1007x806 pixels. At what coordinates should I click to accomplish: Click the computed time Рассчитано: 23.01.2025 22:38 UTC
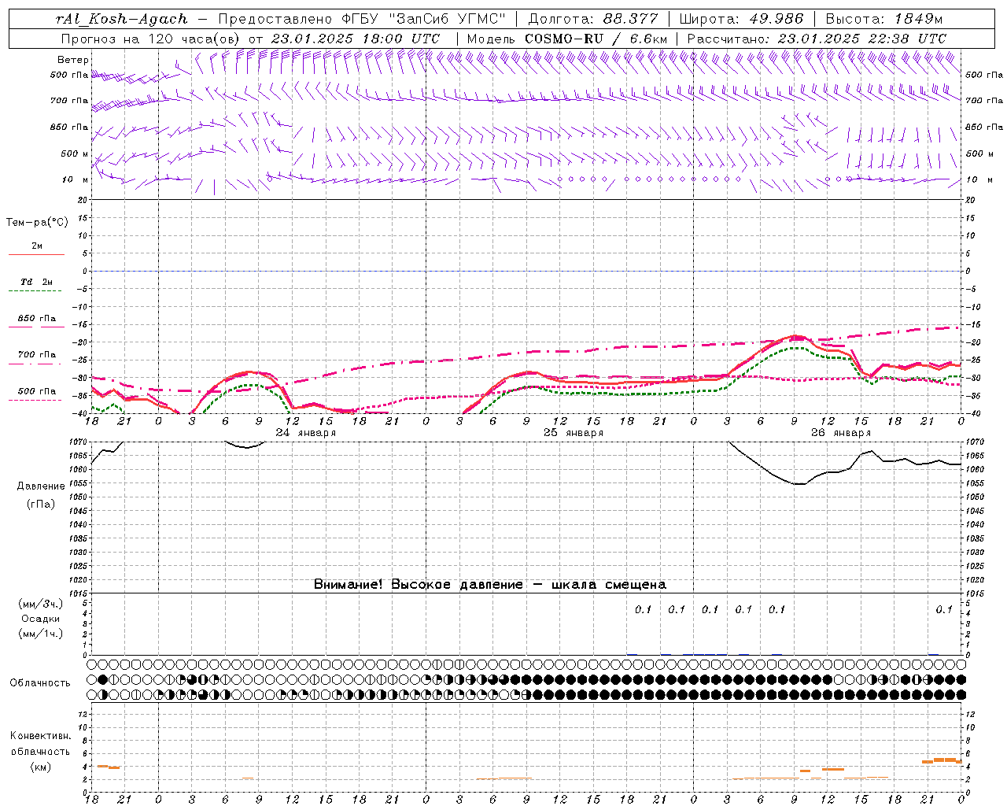[x=817, y=39]
